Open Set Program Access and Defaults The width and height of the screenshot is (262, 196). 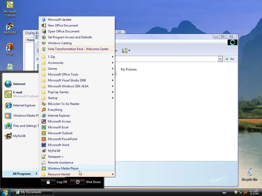coord(77,37)
